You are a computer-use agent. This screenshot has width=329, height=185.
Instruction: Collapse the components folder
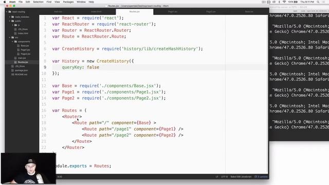tap(12, 42)
